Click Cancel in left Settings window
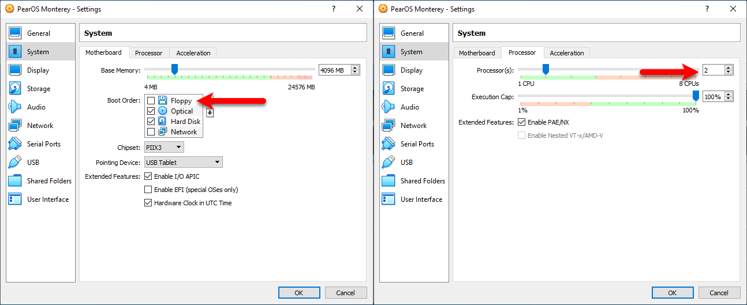 click(345, 293)
